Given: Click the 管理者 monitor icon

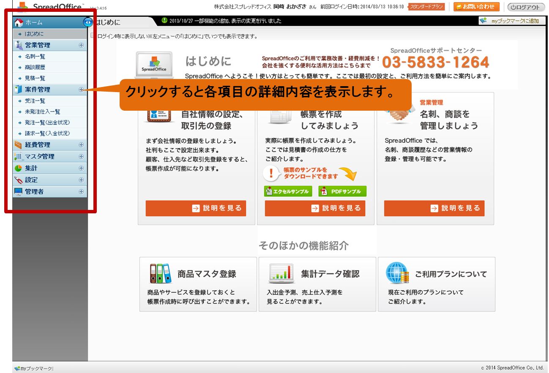Looking at the screenshot, I should coord(18,192).
